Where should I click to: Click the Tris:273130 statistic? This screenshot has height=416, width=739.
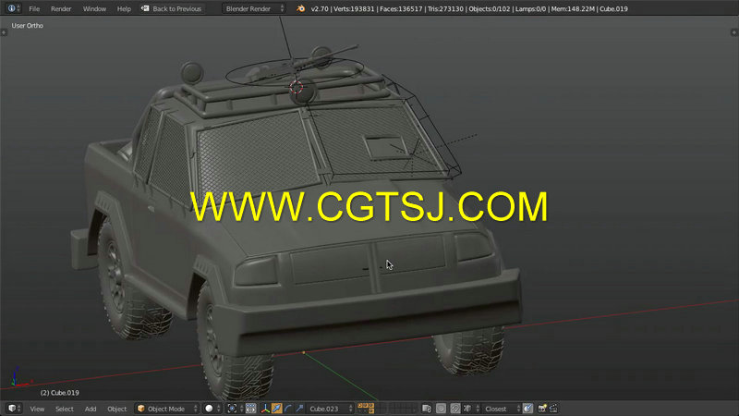[445, 8]
